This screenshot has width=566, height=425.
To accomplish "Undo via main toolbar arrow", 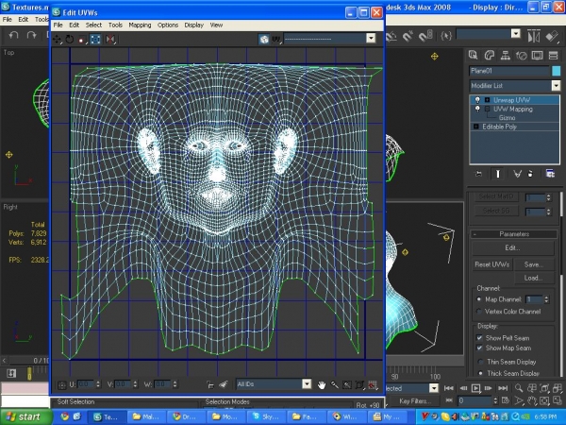I will click(x=14, y=35).
